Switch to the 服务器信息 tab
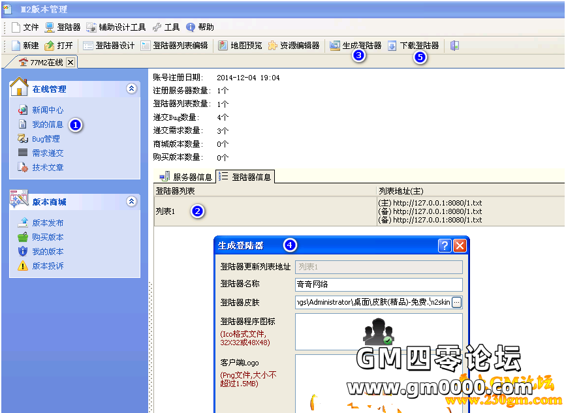Viewport: 566px width, 413px height. point(185,177)
